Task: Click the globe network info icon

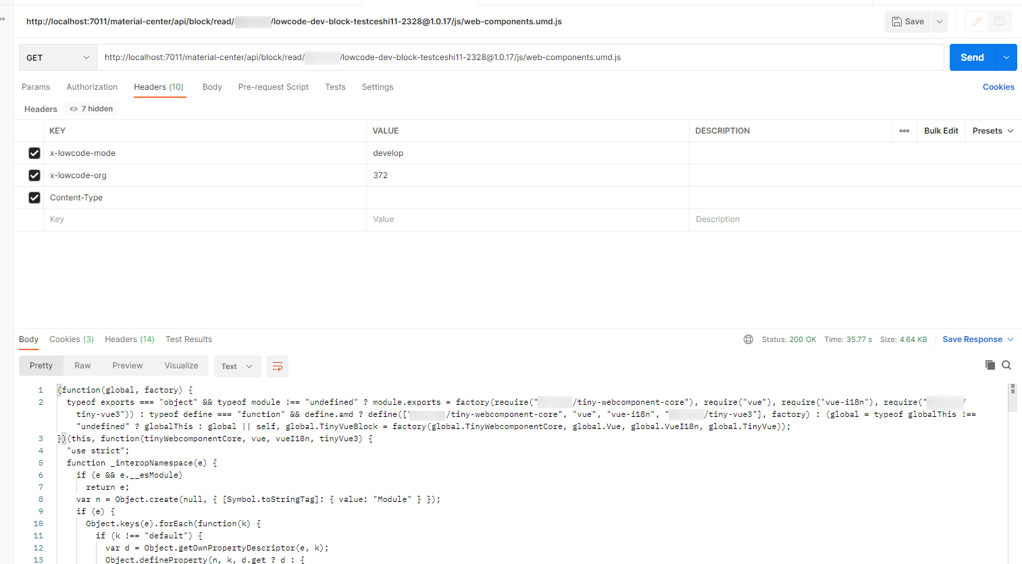Action: [x=748, y=339]
